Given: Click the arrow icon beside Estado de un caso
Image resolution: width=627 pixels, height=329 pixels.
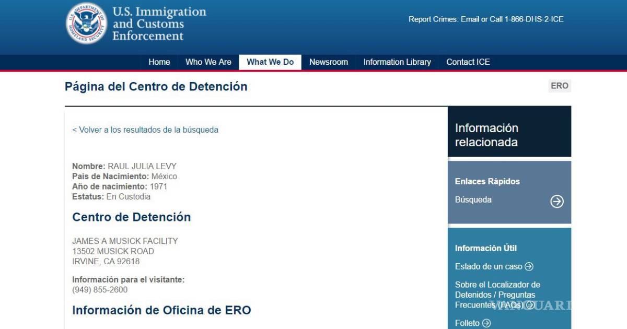Looking at the screenshot, I should (529, 266).
